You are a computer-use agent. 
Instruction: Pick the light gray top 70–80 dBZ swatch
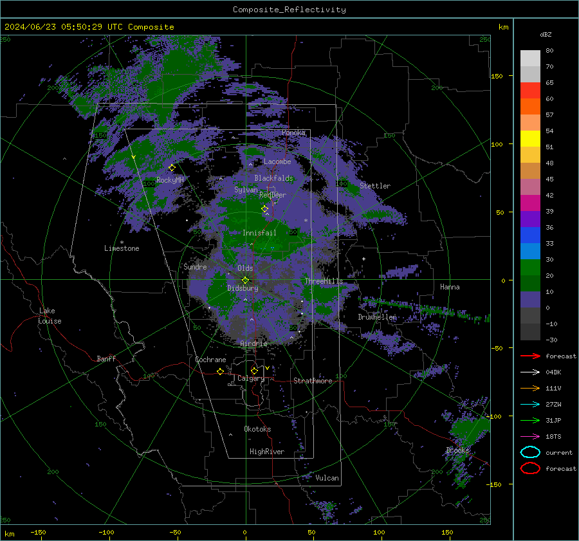(x=530, y=58)
